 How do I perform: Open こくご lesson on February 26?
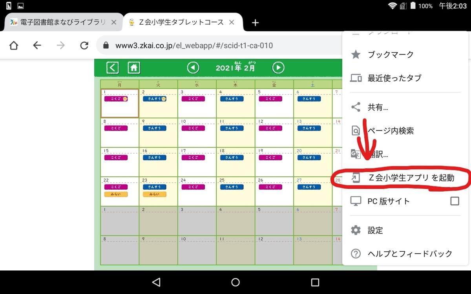tap(270, 187)
